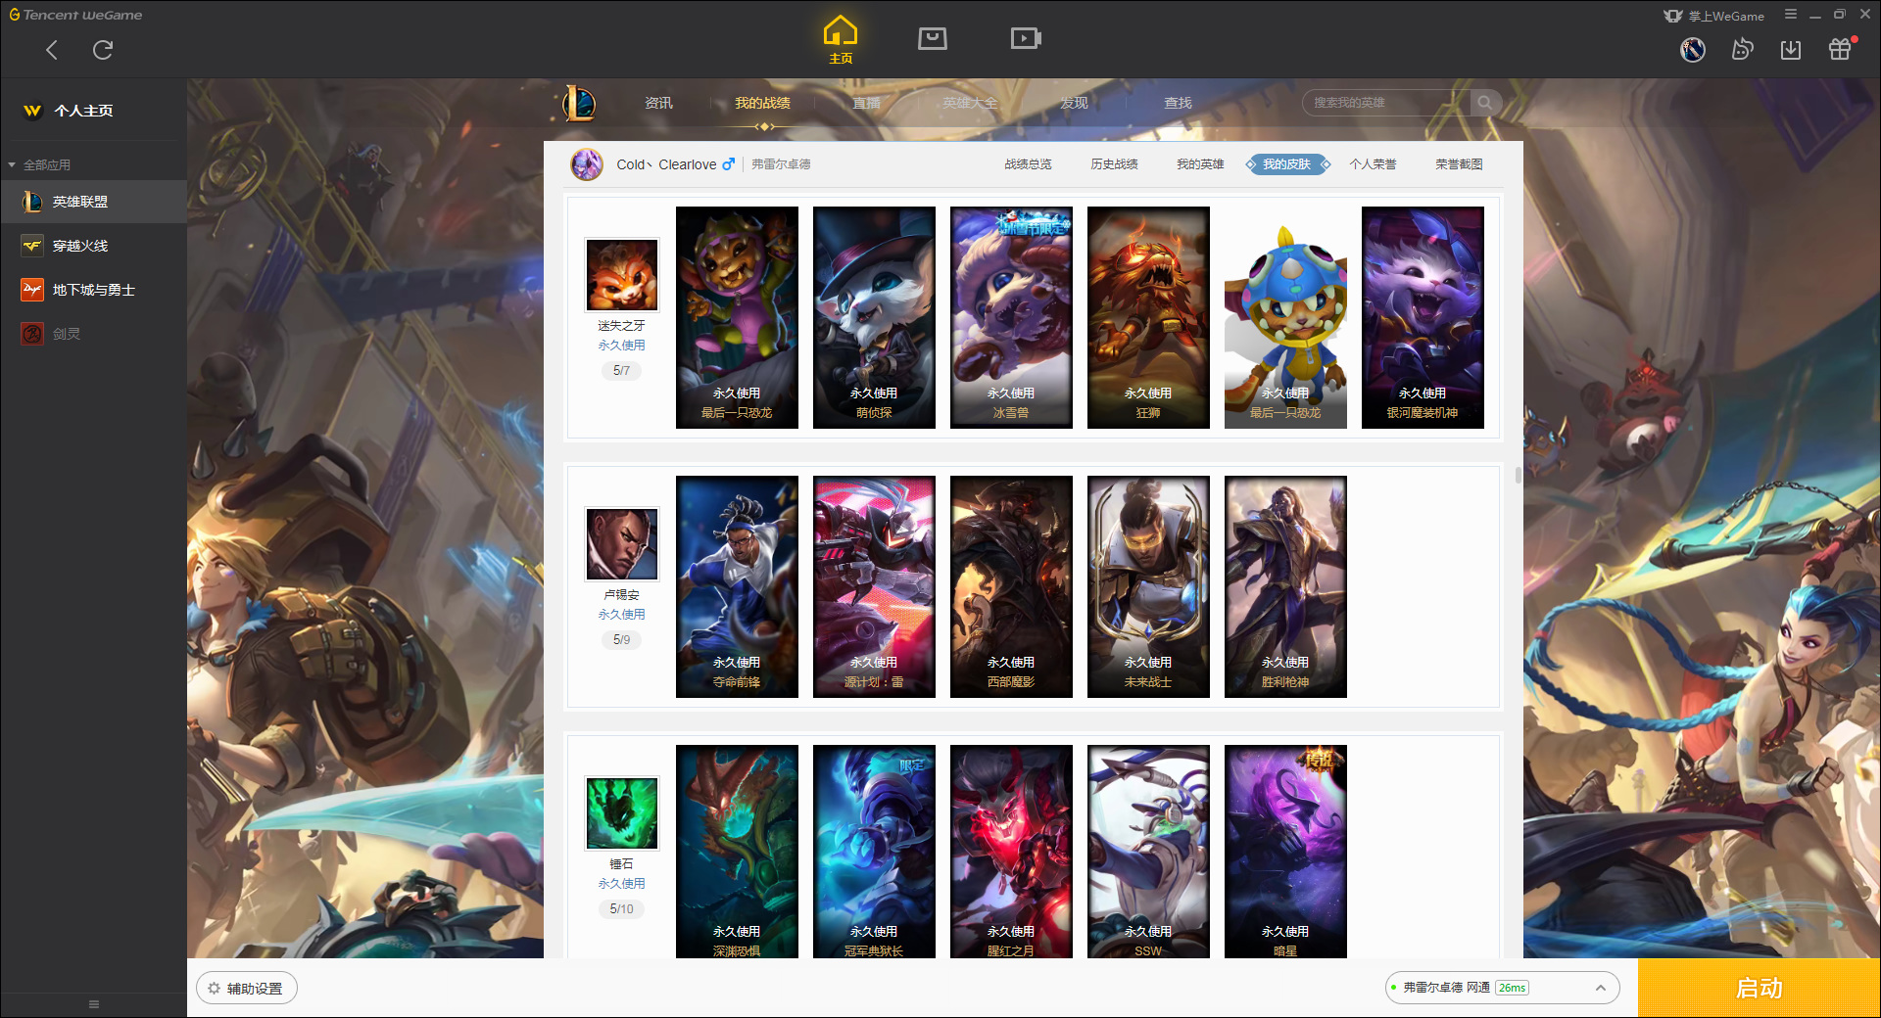Image resolution: width=1881 pixels, height=1018 pixels.
Task: Open the 胜利枪神 skin card
Action: (x=1285, y=586)
